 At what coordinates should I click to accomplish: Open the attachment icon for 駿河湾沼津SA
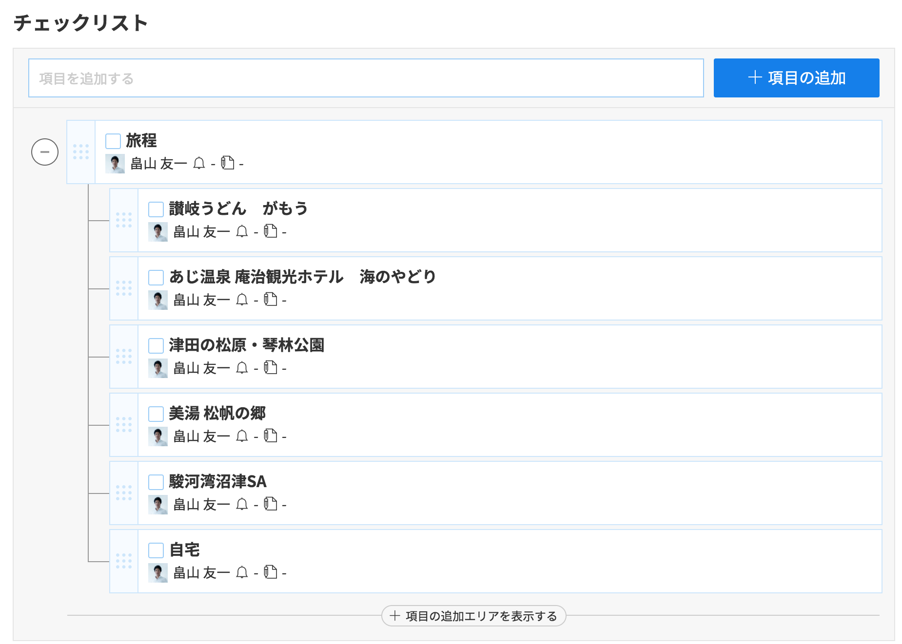tap(271, 504)
